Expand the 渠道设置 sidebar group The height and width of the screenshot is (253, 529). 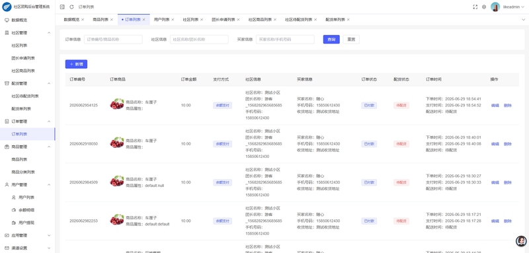coord(49,248)
